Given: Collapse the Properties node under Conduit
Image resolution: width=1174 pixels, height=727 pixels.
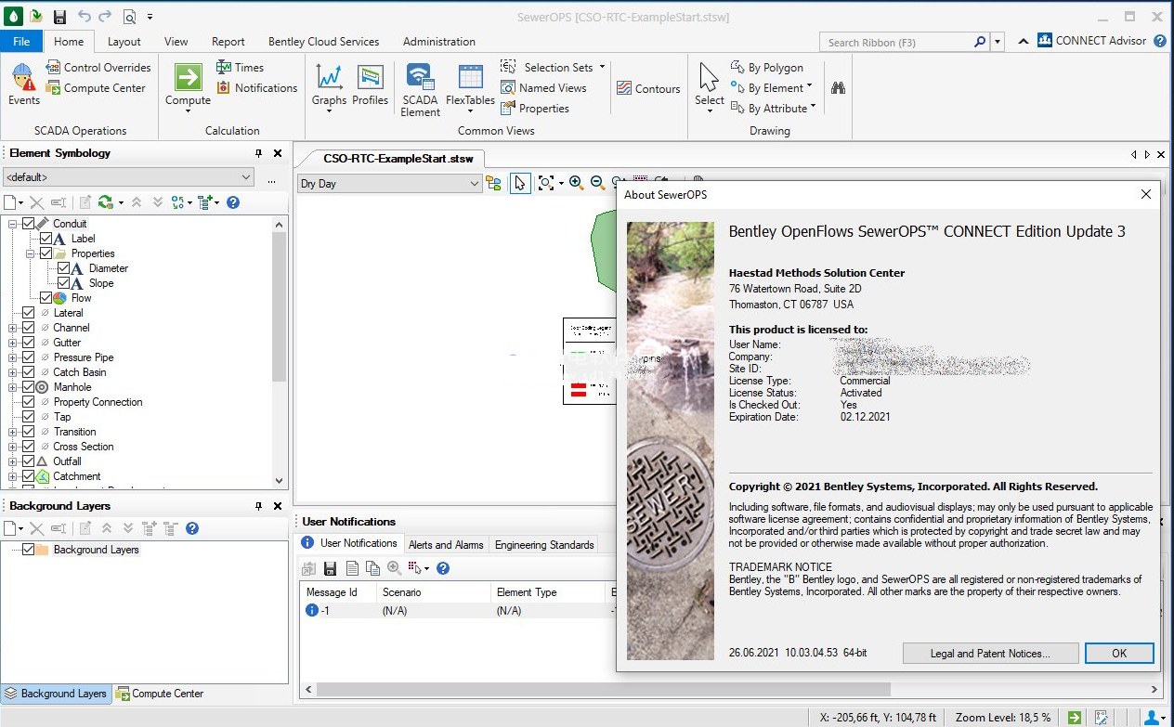Looking at the screenshot, I should tap(31, 253).
